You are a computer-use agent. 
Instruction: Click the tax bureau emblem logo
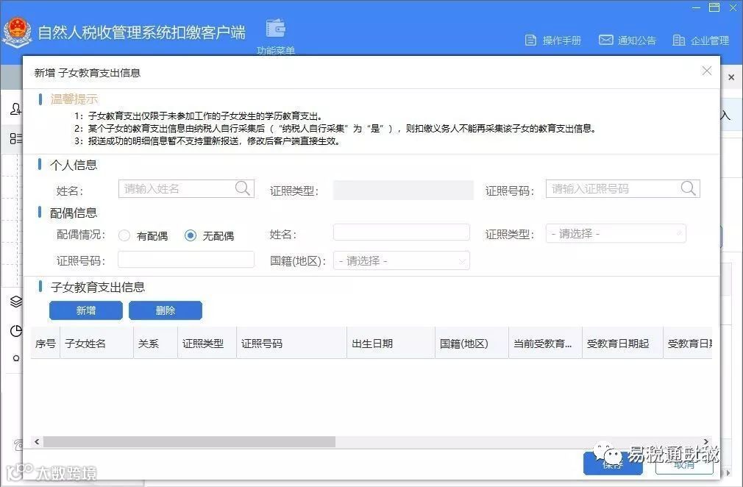pos(18,32)
